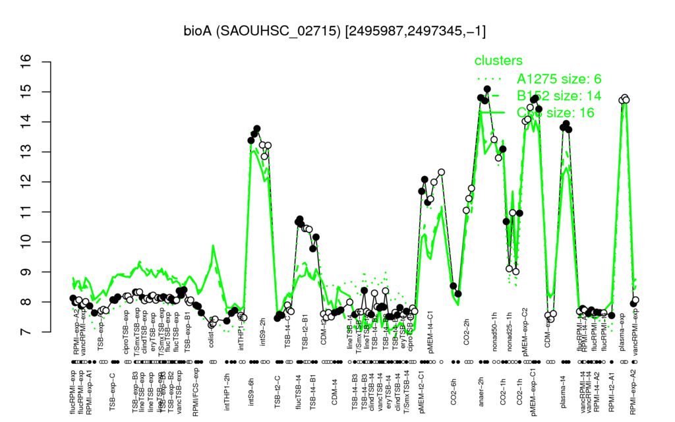This screenshot has height=422, width=675.
Task: Click y-axis tick label 13
Action: click(26, 152)
